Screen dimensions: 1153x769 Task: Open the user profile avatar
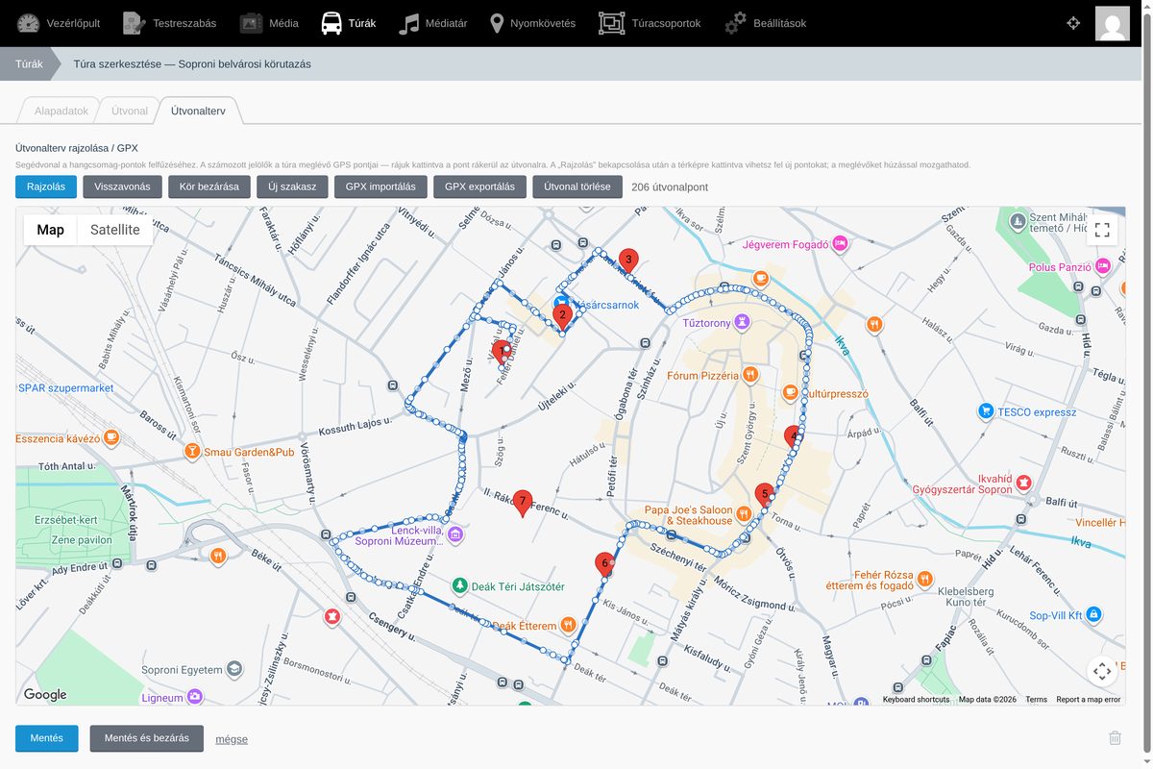[1113, 23]
